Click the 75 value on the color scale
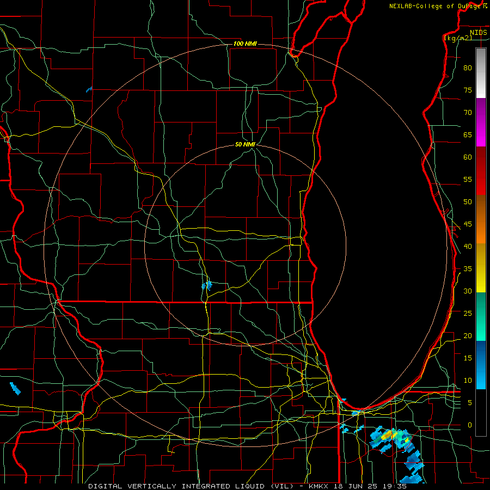 (x=468, y=90)
